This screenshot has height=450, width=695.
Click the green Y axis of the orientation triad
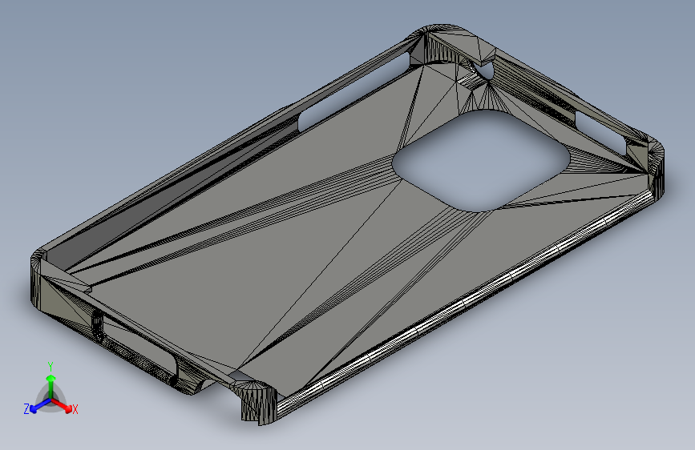[51, 387]
